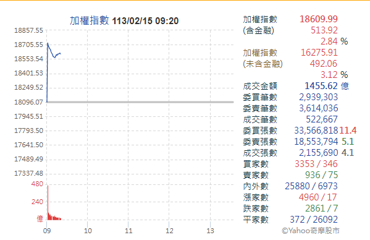Click the time axis label 12
The height and width of the screenshot is (240, 370).
[169, 231]
